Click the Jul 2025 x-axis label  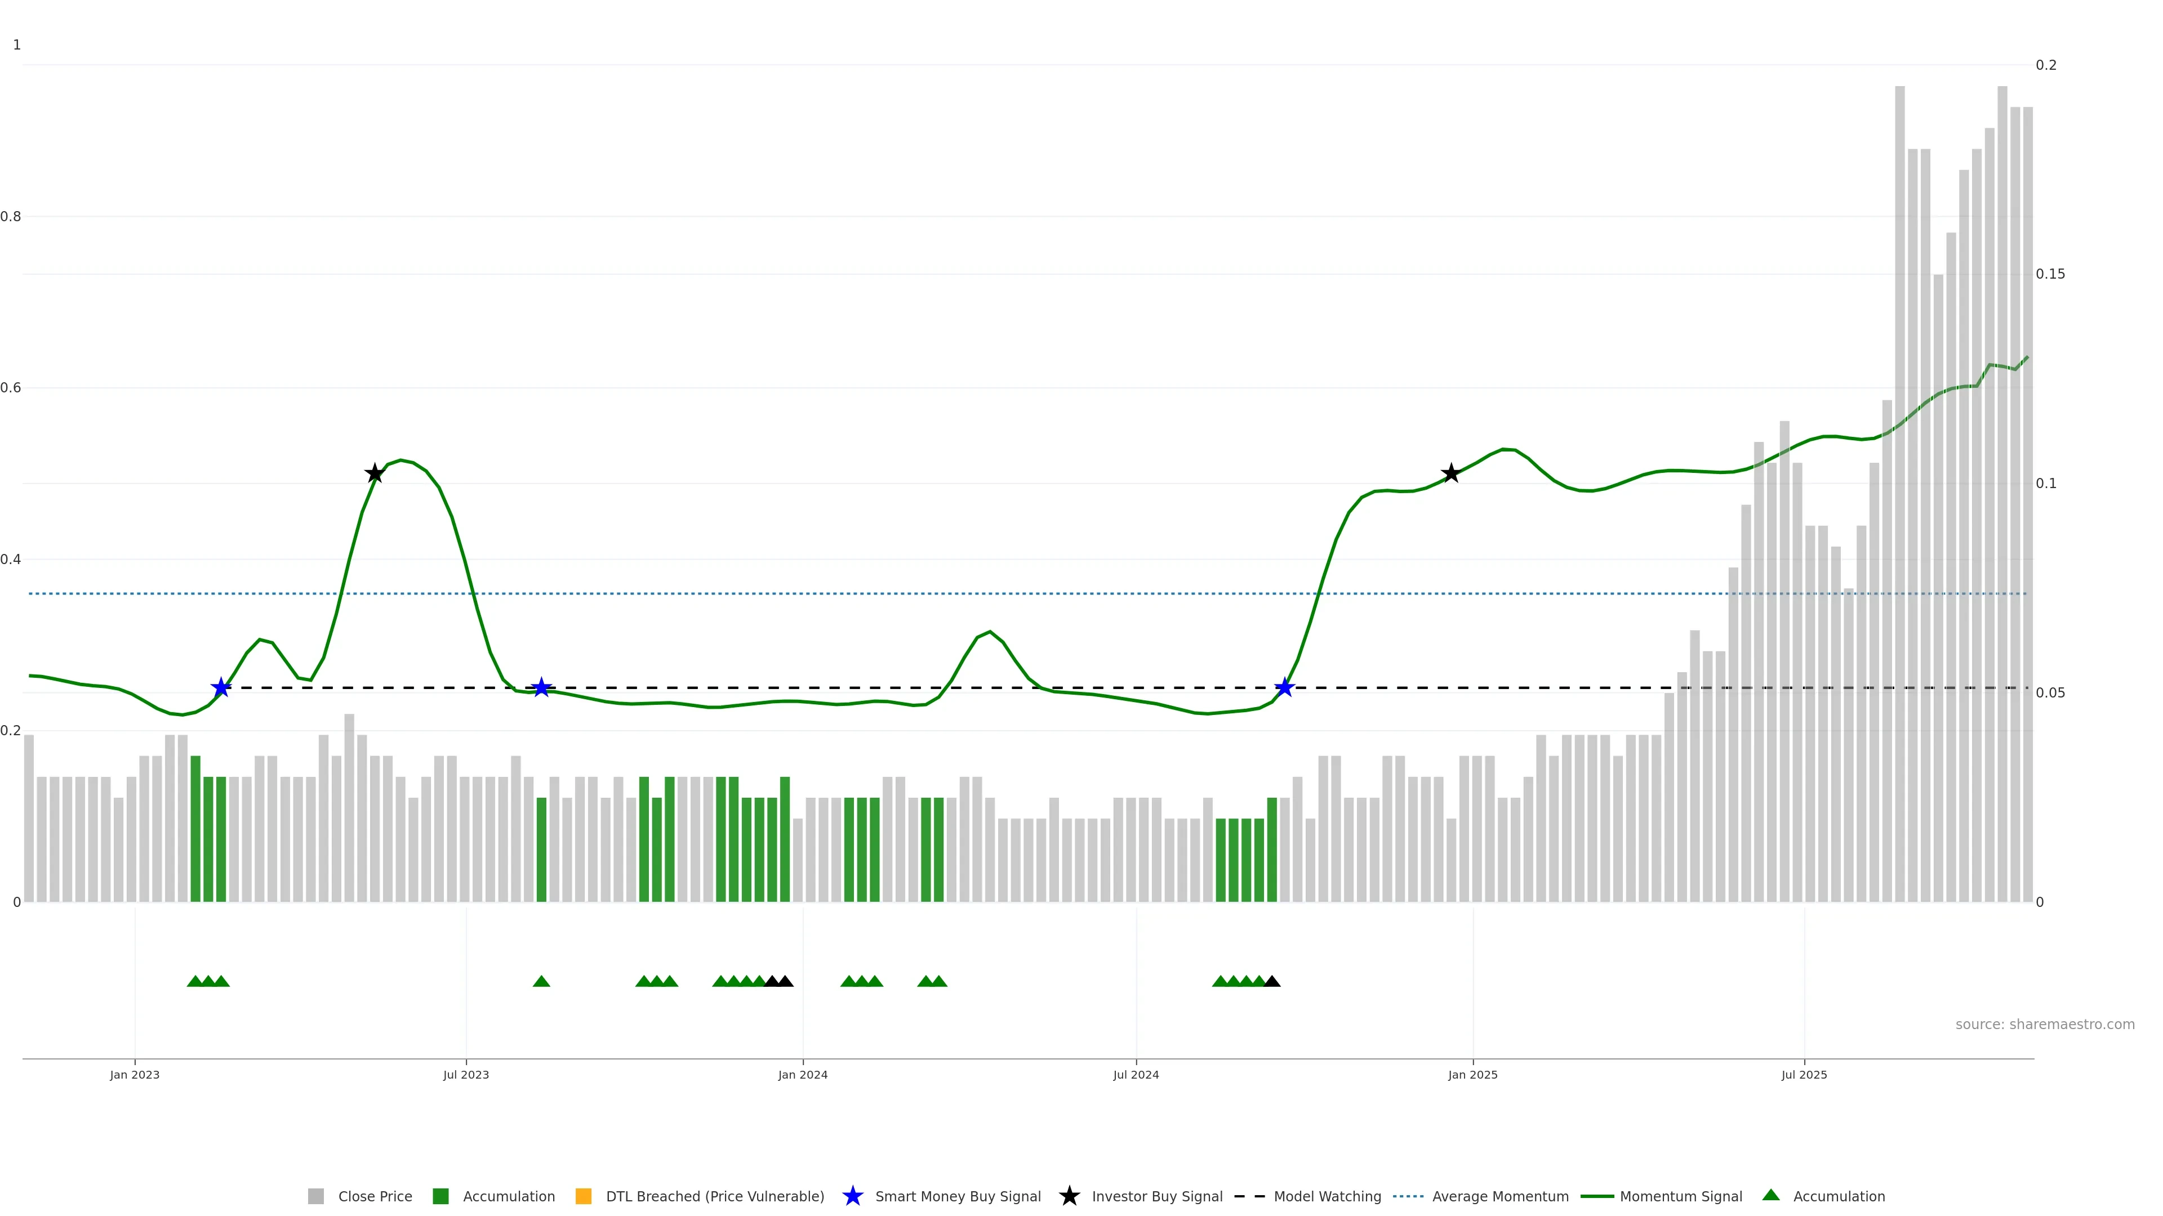tap(1804, 1075)
